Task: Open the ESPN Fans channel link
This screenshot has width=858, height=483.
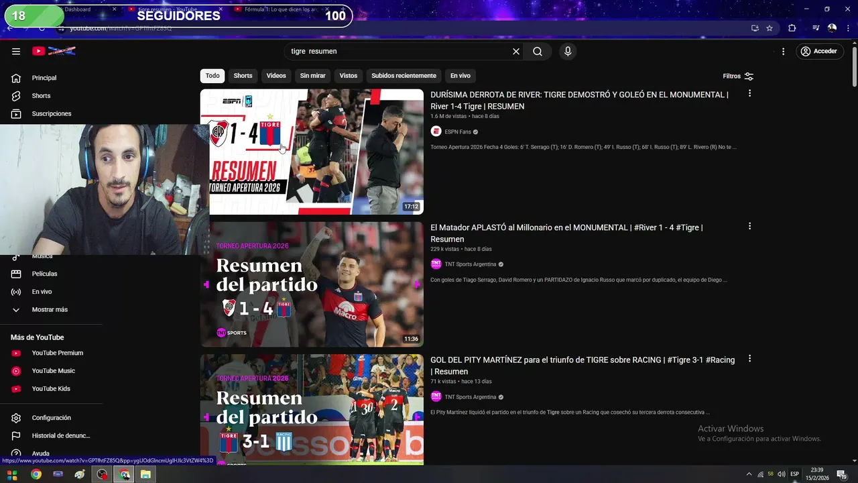Action: click(458, 132)
